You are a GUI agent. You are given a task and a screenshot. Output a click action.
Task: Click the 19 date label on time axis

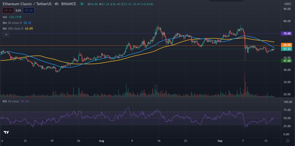(x=52, y=141)
